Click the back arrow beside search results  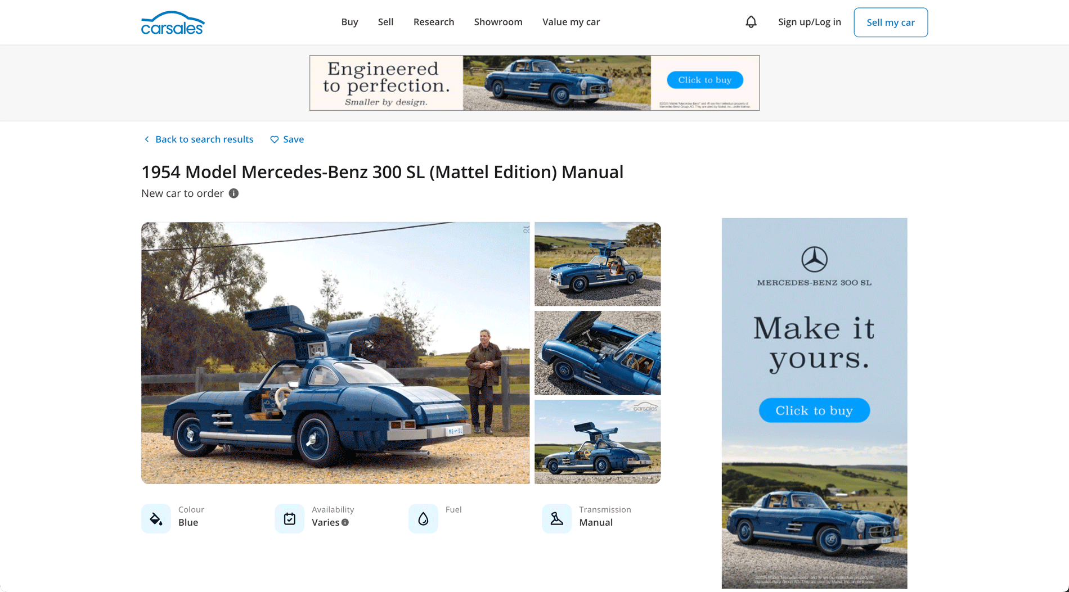[146, 139]
